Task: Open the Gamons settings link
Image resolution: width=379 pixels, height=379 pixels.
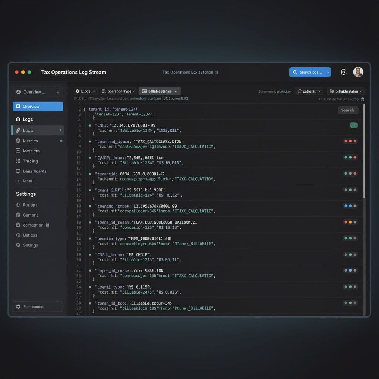Action: pos(30,215)
